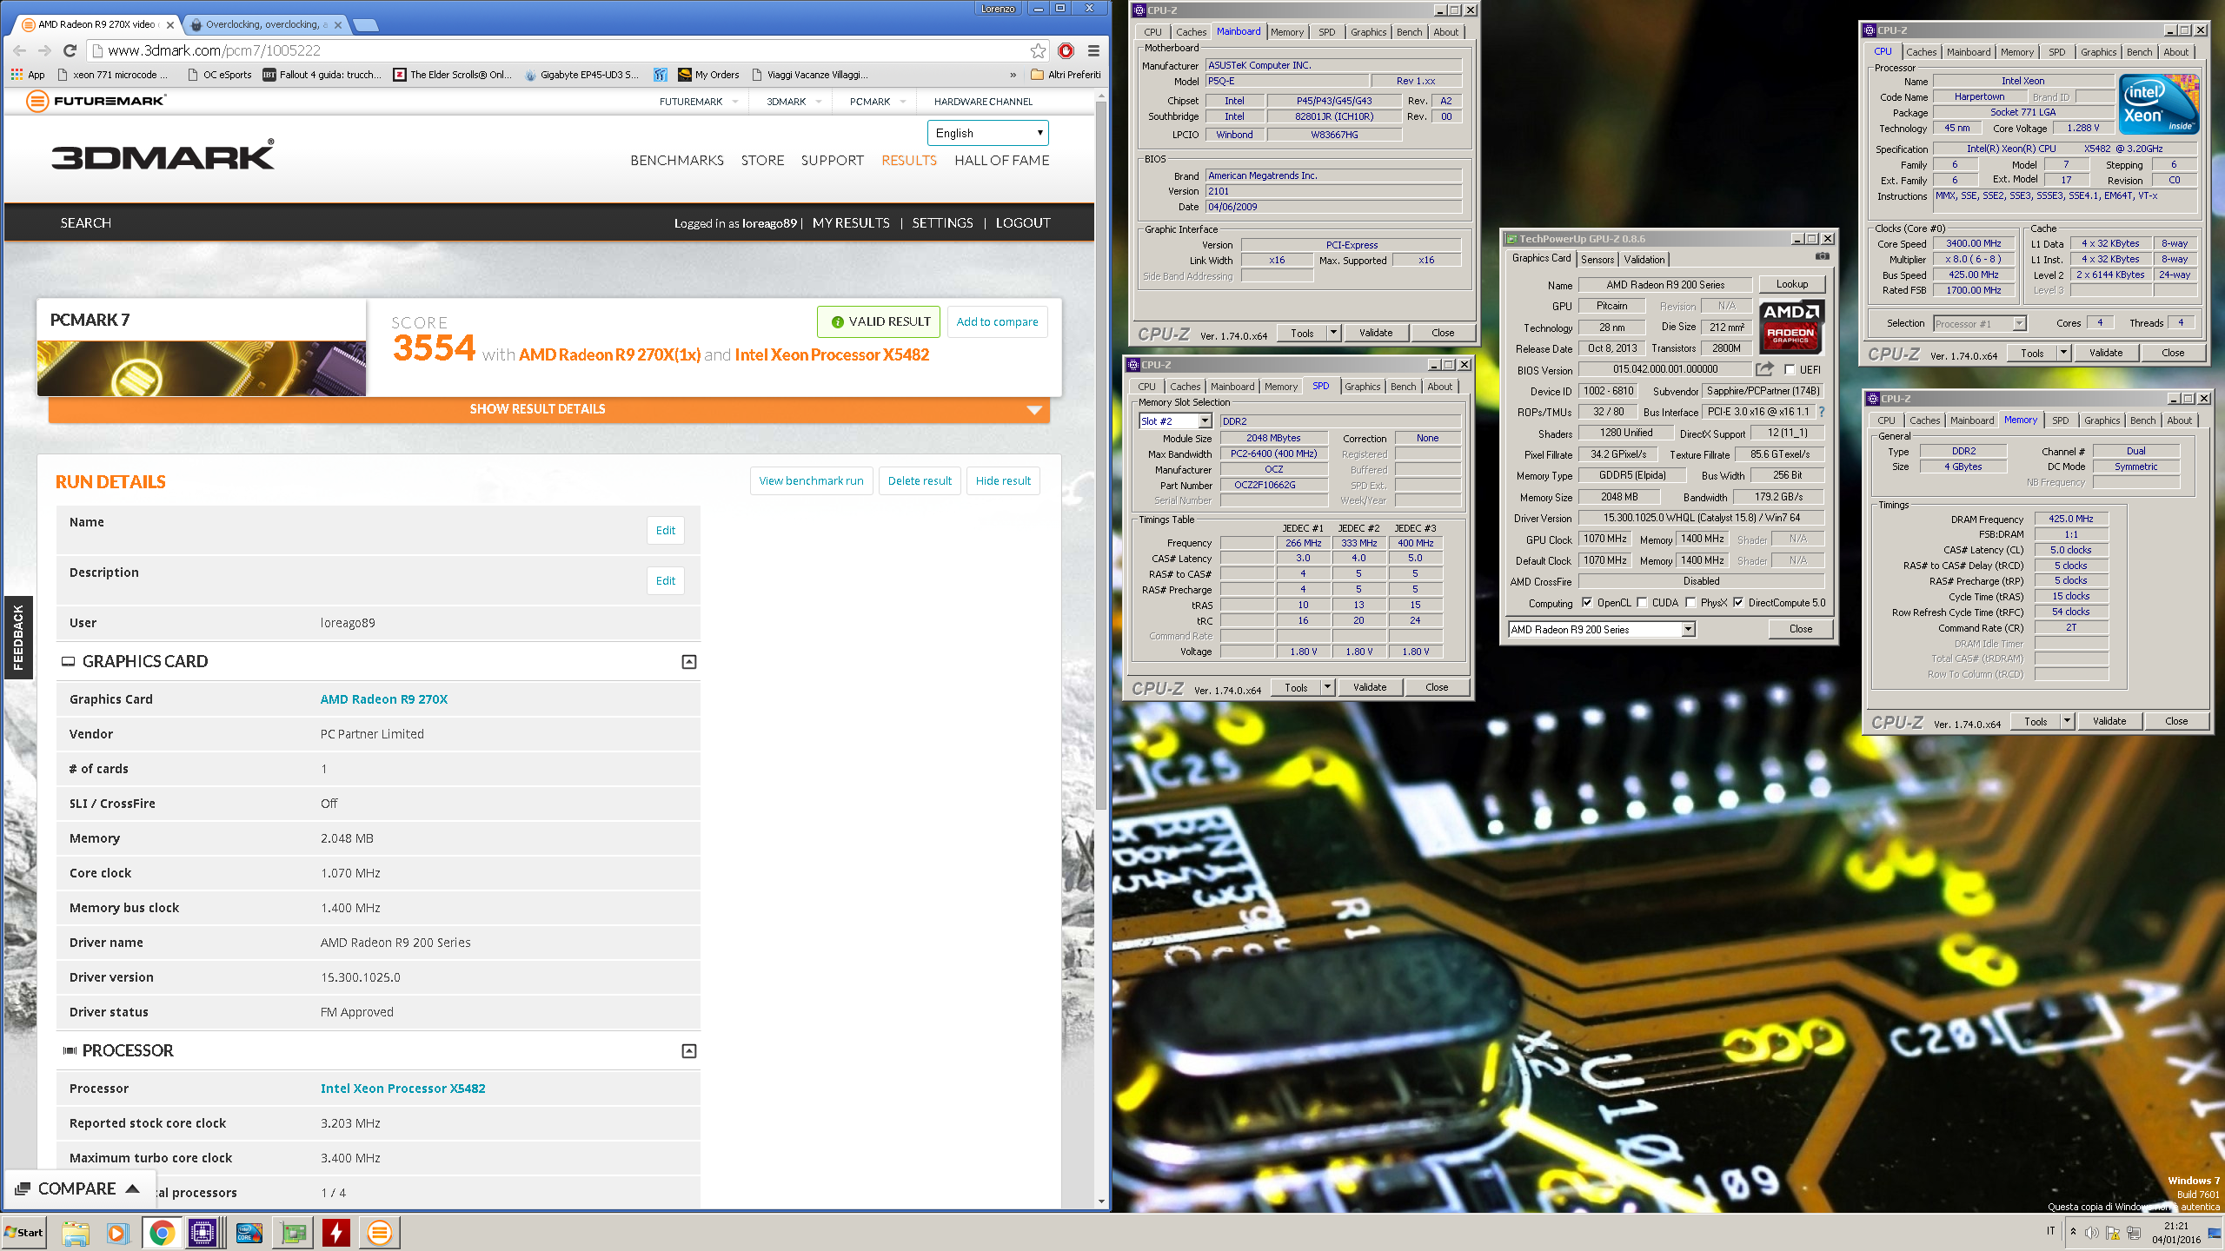Click the Intel Xeon inside logo in CPU-Z
This screenshot has width=2225, height=1251.
2159,104
